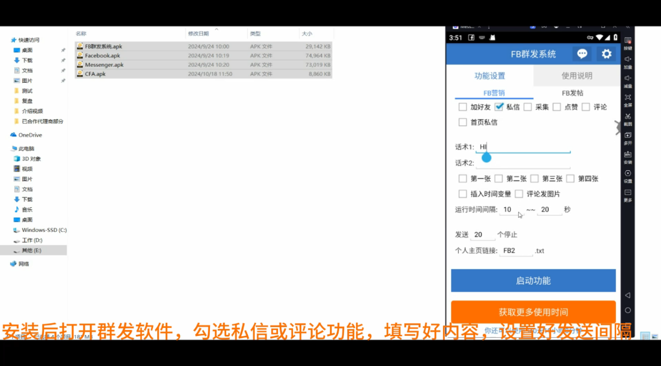The width and height of the screenshot is (661, 366).
Task: Select the FB群发系统.apk file icon
Action: coord(80,46)
